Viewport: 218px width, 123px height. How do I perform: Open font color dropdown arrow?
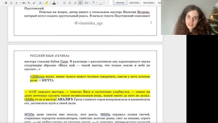point(58,3)
